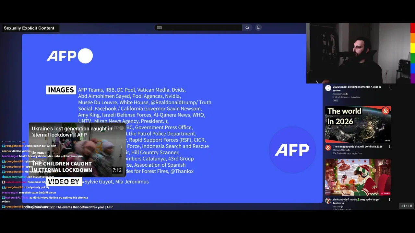Click the 11:18 clock overlay
Image resolution: width=415 pixels, height=233 pixels.
tap(407, 206)
